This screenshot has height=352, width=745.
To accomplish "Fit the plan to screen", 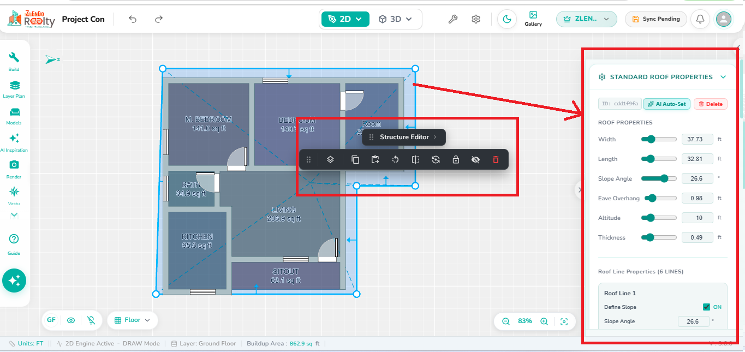I will click(564, 321).
